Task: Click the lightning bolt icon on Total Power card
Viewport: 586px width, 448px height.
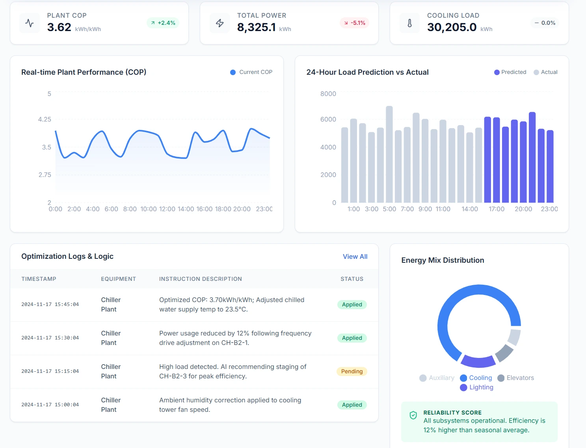Action: pyautogui.click(x=220, y=23)
